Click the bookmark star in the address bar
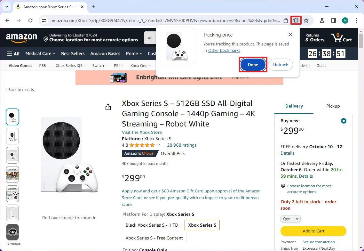The width and height of the screenshot is (364, 251). point(306,20)
